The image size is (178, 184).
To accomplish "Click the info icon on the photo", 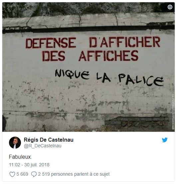I will (170, 7).
